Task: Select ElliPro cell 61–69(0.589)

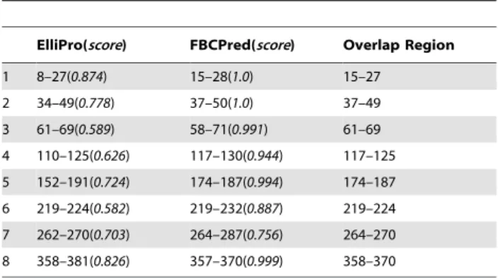Action: pos(76,130)
